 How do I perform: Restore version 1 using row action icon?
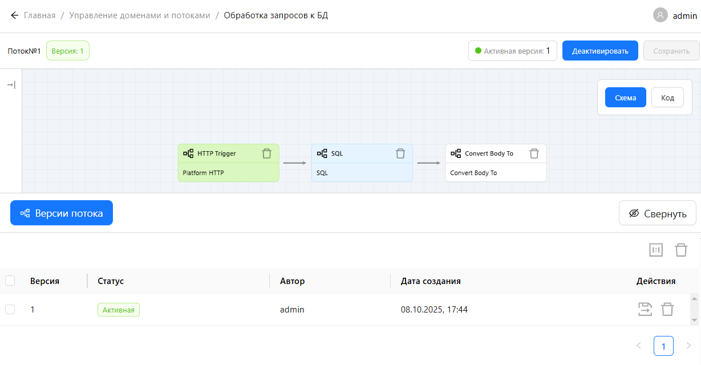[645, 309]
